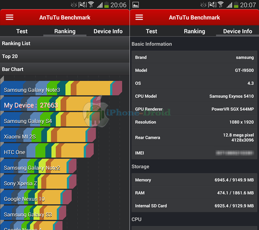Tap the signal strength icon in right status bar

pyautogui.click(x=230, y=5)
